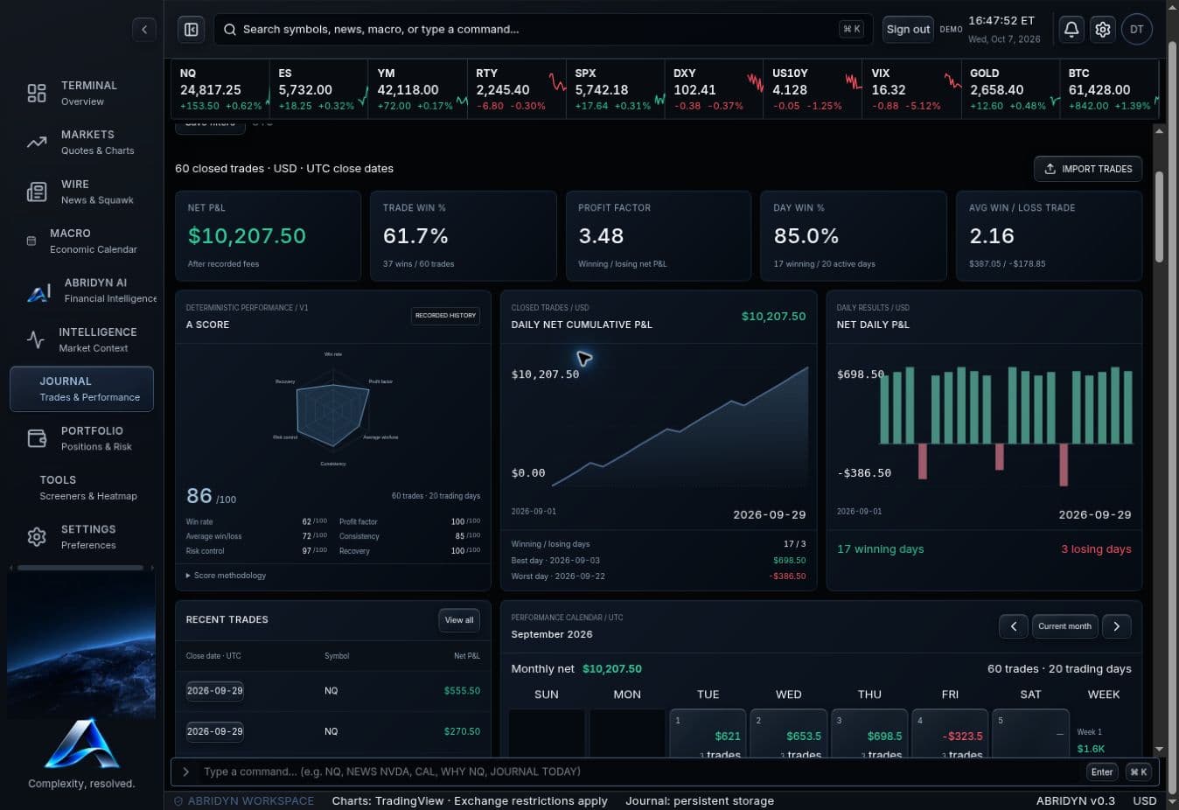This screenshot has height=810, width=1179.
Task: Click the Enter button in command bar
Action: pos(1102,772)
